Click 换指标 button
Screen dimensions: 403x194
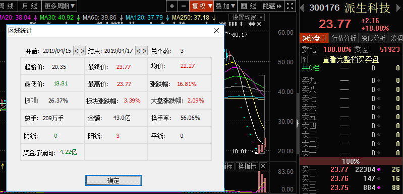[x=247, y=166]
